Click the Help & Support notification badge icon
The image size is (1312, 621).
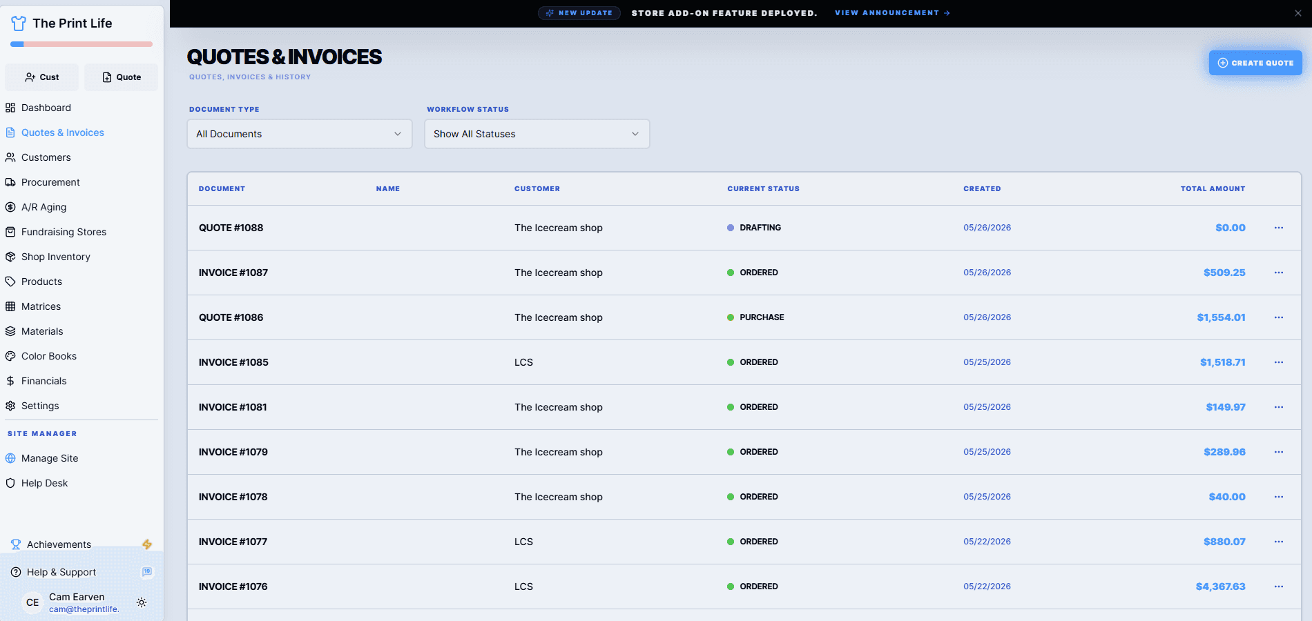pos(147,571)
